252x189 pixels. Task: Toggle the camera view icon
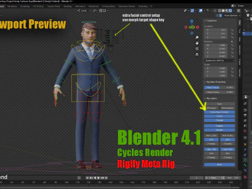(197, 49)
